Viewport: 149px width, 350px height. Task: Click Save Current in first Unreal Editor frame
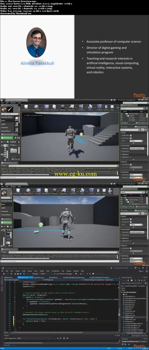tap(25, 107)
